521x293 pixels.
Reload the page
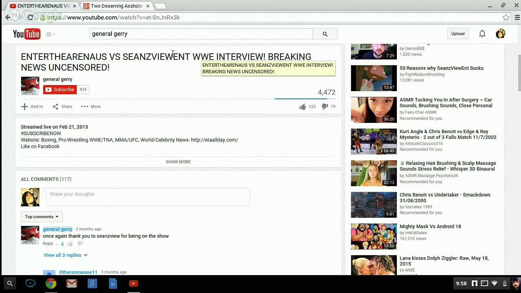30,17
